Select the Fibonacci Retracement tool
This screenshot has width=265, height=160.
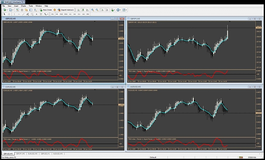click(32, 14)
